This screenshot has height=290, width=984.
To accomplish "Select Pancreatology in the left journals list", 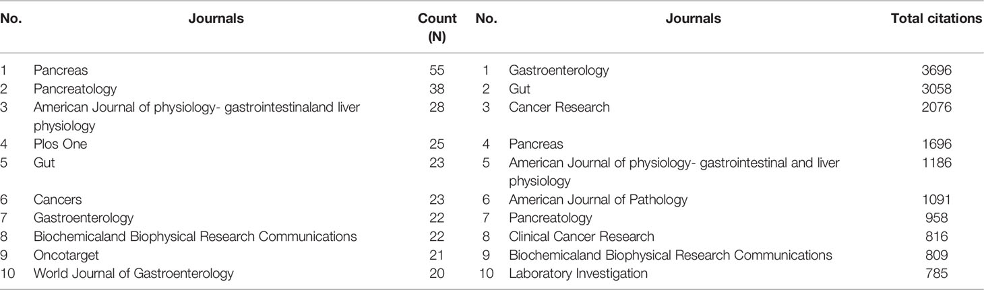I will pyautogui.click(x=75, y=89).
